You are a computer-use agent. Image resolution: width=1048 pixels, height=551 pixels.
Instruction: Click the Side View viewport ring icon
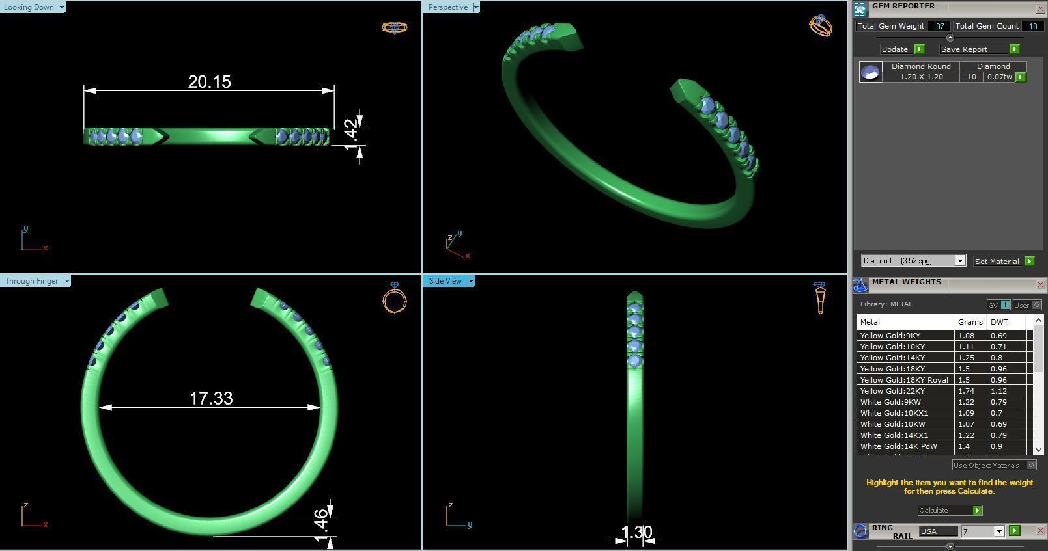[x=820, y=298]
